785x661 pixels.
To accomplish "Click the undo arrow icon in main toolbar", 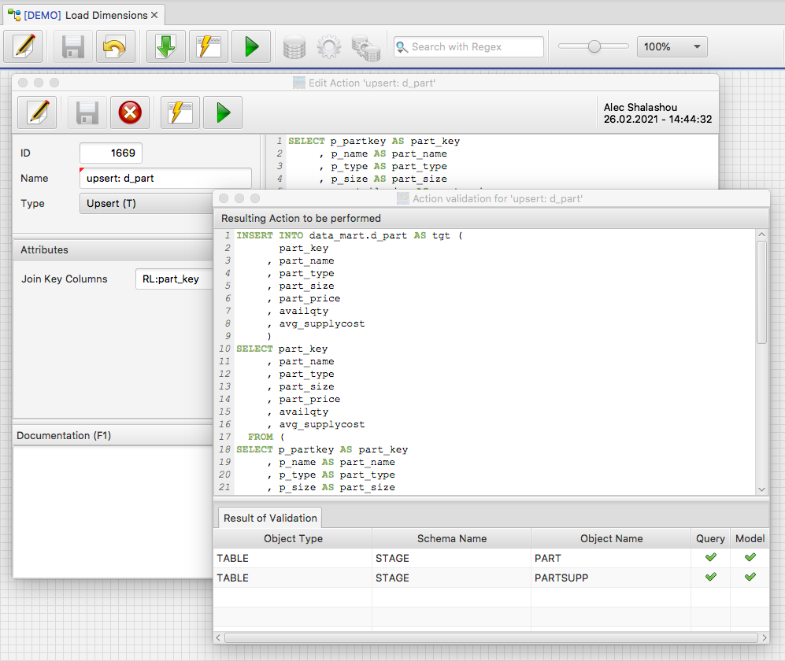I will pos(116,47).
